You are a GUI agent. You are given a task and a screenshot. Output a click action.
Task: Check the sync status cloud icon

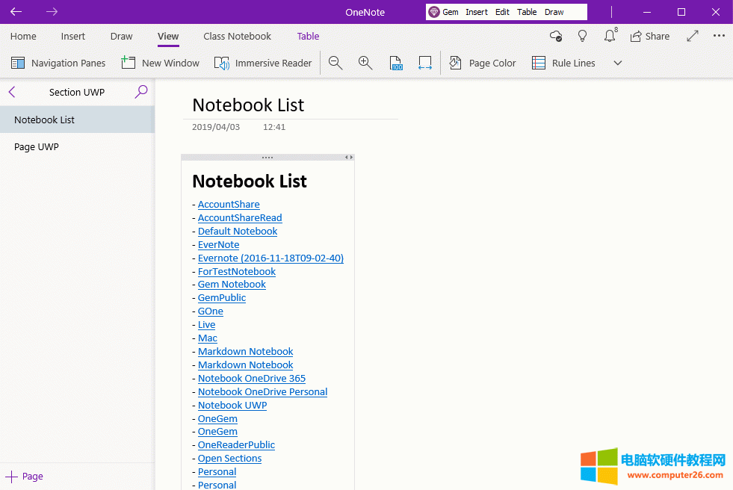click(555, 36)
